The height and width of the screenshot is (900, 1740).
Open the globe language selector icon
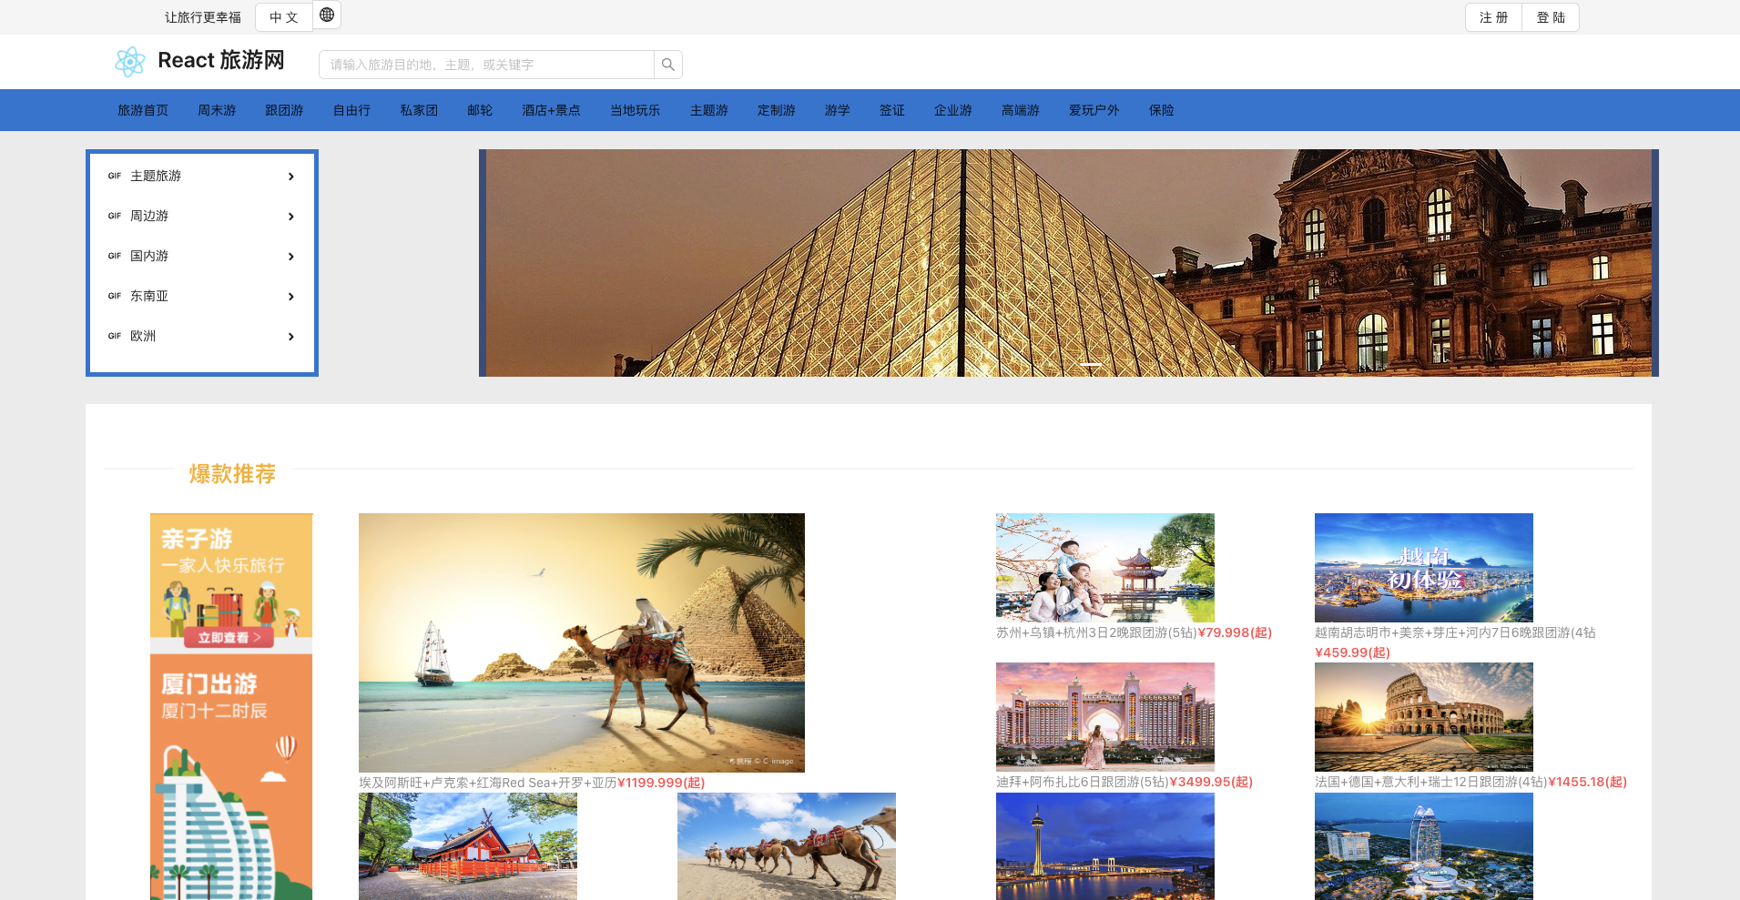pyautogui.click(x=327, y=15)
